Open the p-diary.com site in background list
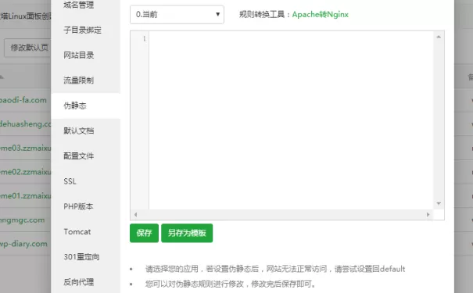Screen dimensions: 473x293 pyautogui.click(x=23, y=244)
